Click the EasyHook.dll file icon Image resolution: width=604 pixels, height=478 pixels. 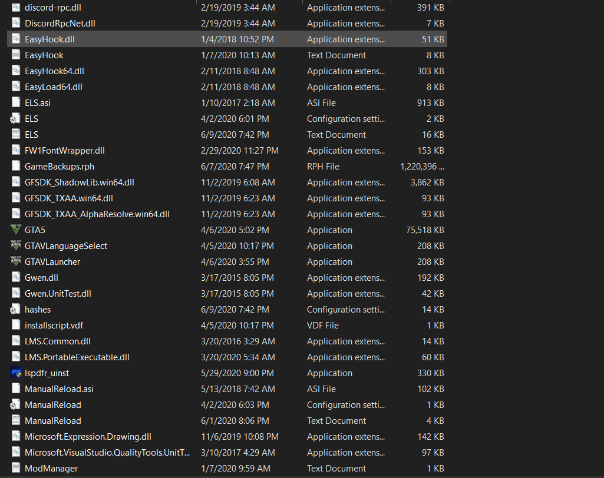point(16,39)
